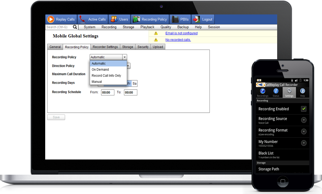This screenshot has width=322, height=194.
Task: Tap the Recordings icon on phone app
Action: click(x=262, y=91)
